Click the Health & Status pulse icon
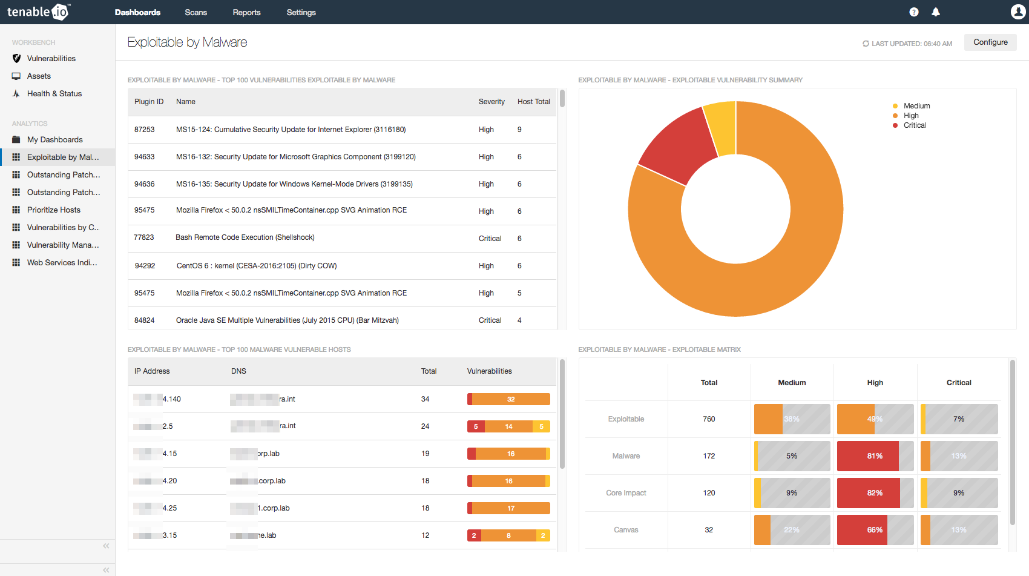The image size is (1029, 576). pos(16,94)
